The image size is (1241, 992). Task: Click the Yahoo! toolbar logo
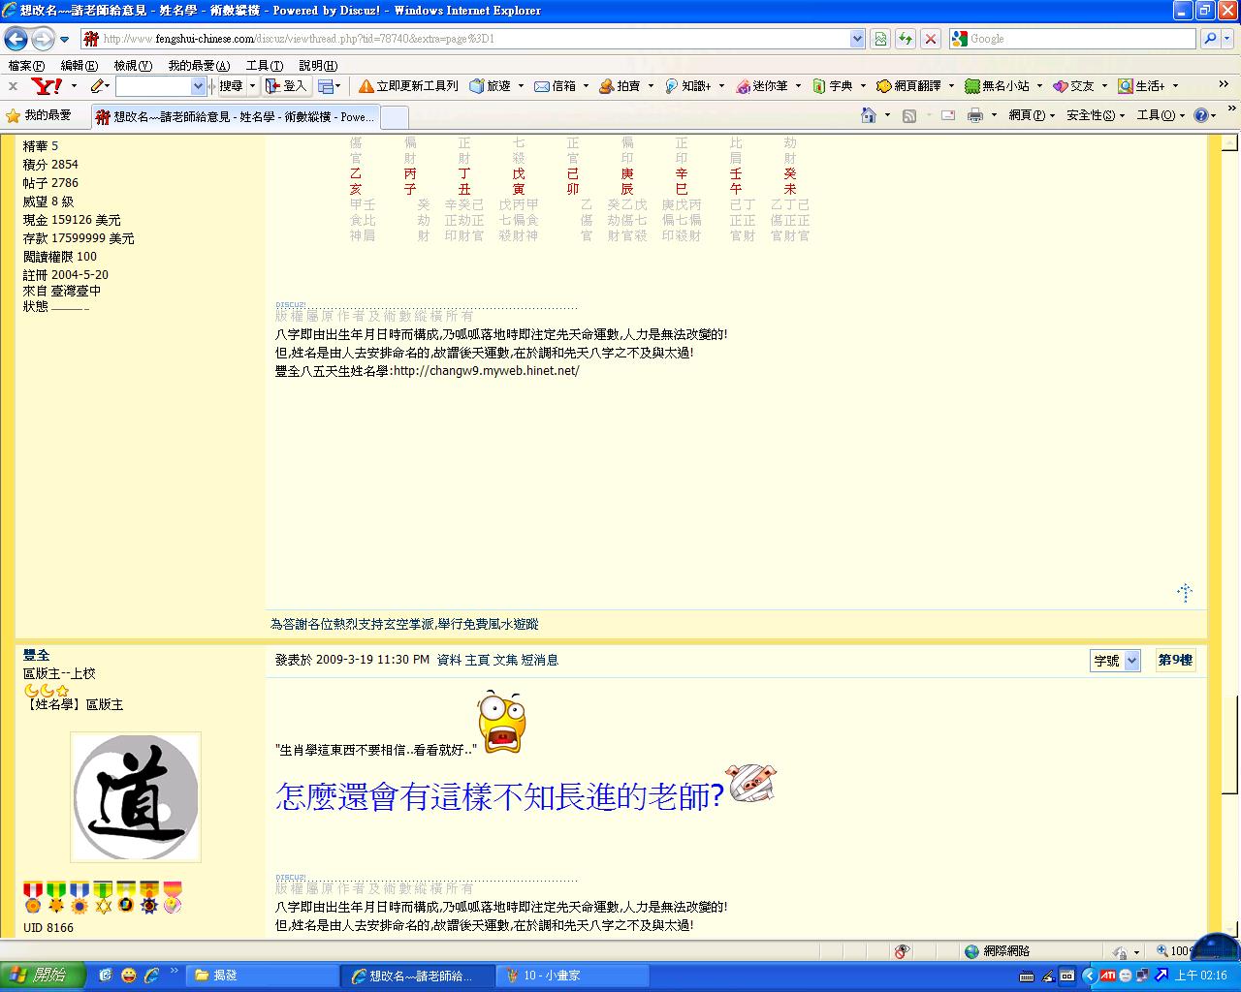(x=46, y=86)
